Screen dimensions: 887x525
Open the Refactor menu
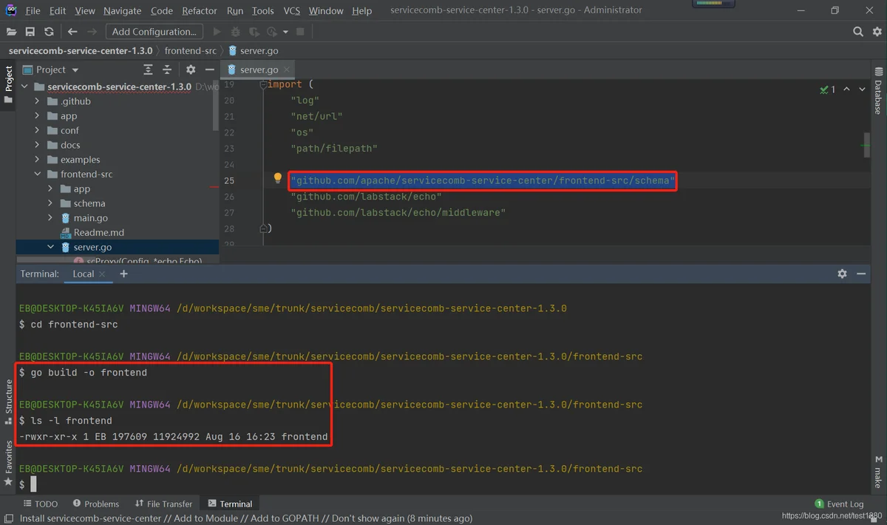point(200,10)
